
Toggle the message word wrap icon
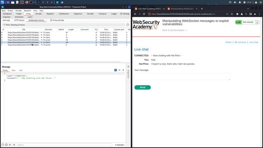(115, 70)
